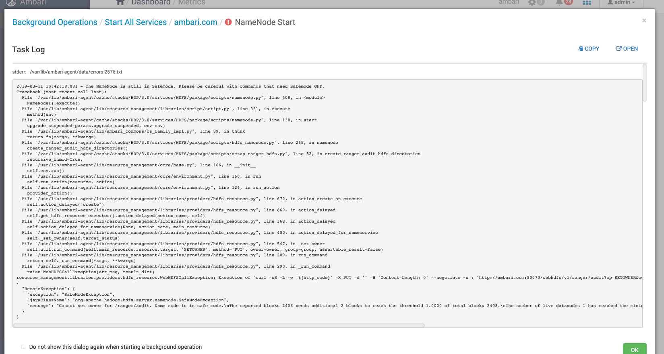The image size is (664, 354).
Task: Click the Ambari logo icon
Action: click(11, 3)
